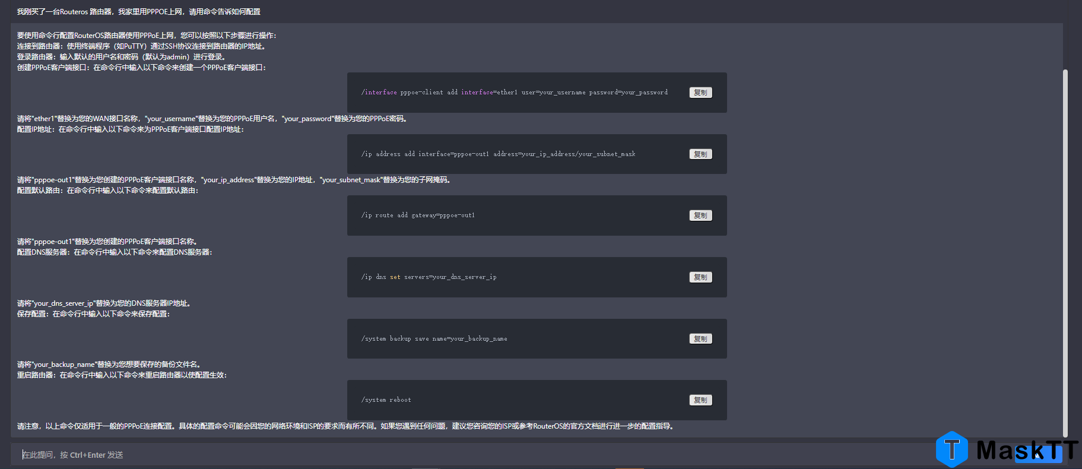This screenshot has height=469, width=1082.
Task: Select the '/ip route add gateway=pppoe-out1' text
Action: point(418,216)
